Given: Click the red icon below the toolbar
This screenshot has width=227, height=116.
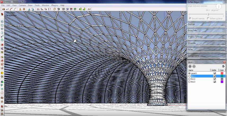Looking at the screenshot, I should tap(2, 14).
